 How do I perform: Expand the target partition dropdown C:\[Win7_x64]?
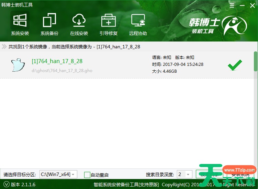74,174
